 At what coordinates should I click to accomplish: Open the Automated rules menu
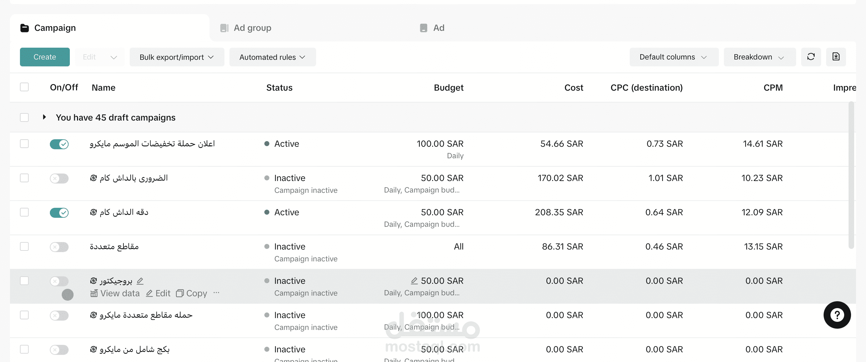point(272,57)
